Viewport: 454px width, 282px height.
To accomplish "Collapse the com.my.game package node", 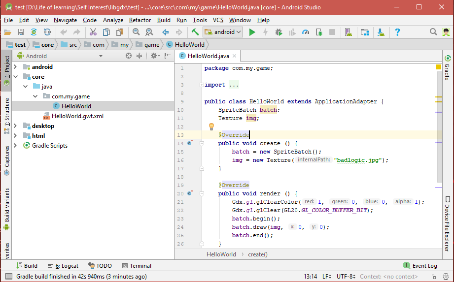I will [x=35, y=96].
